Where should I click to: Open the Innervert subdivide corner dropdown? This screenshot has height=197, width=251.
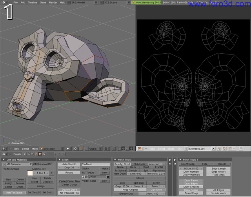pos(156,164)
